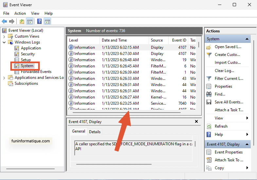
Task: Expand the Custom Views tree node
Action: coord(4,36)
